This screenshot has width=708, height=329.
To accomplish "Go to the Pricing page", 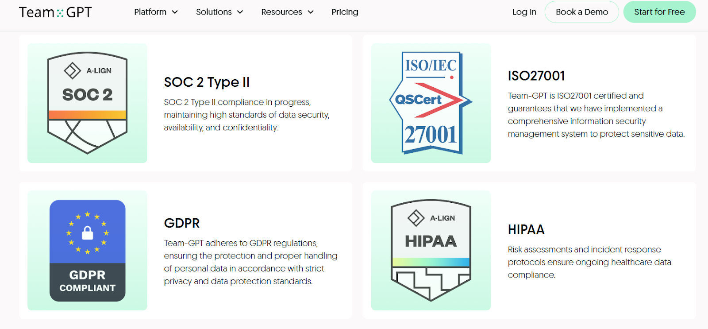I will coord(345,12).
